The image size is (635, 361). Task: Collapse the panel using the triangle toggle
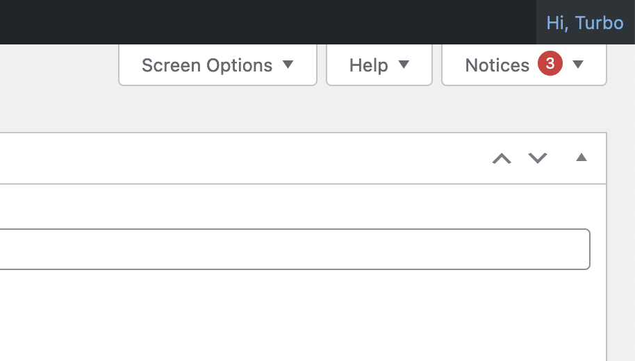(x=582, y=158)
